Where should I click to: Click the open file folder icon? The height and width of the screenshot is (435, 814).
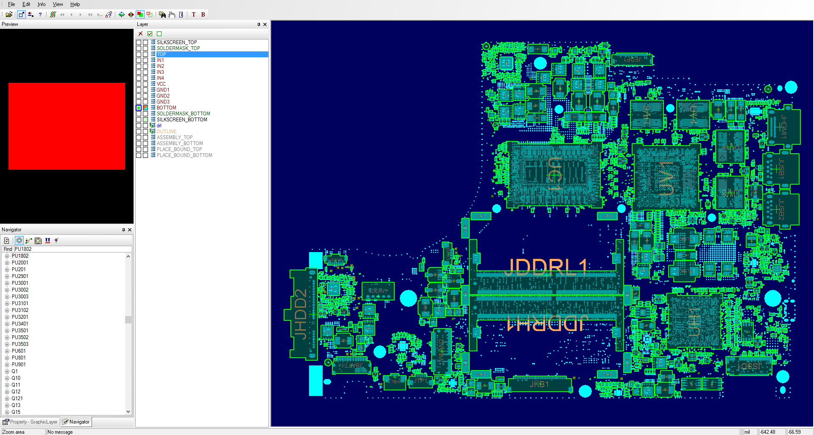(x=9, y=14)
